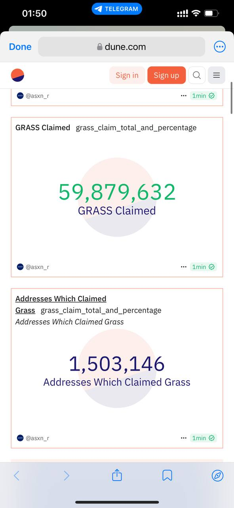The image size is (234, 508).
Task: Open three-dot menu on topmost partial card
Action: 183,96
